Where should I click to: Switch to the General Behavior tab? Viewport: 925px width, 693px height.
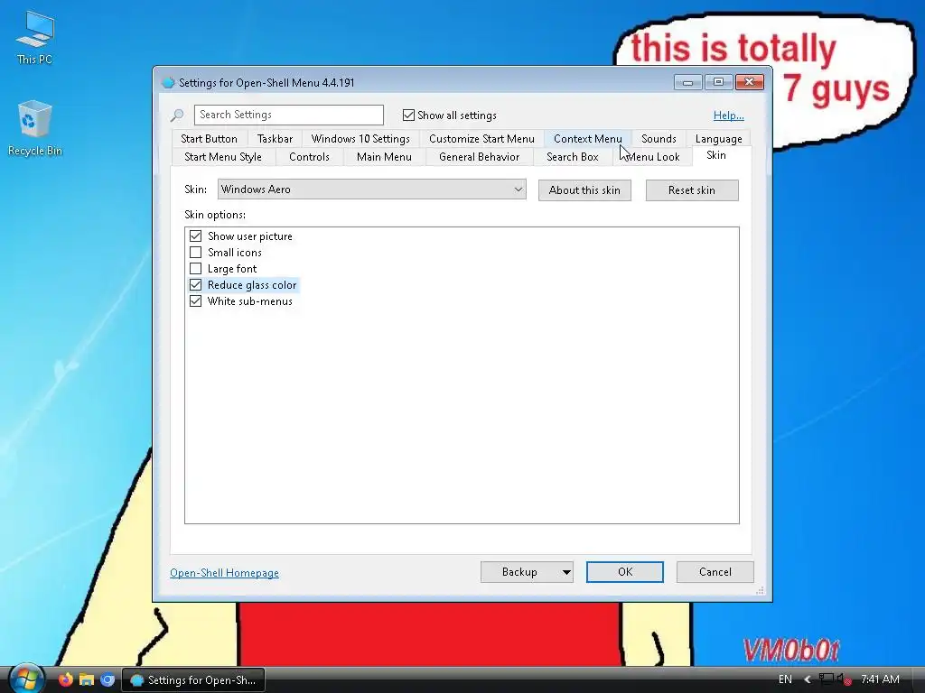[479, 157]
